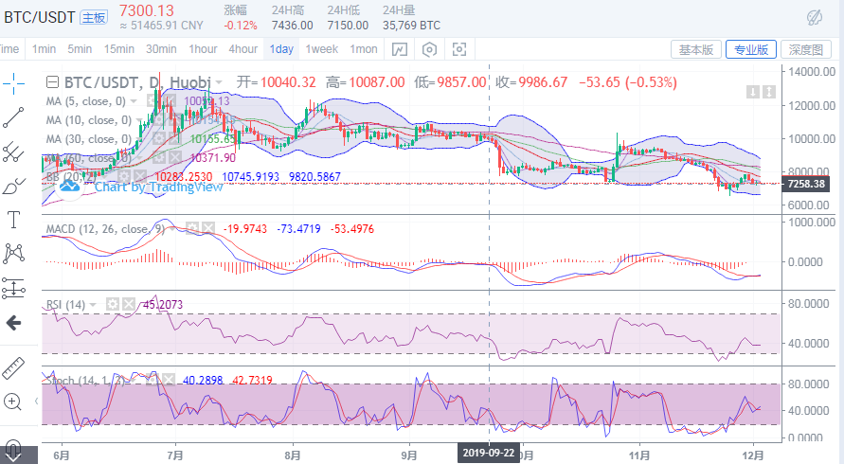Click the 11月 label on time axis
Image resolution: width=844 pixels, height=464 pixels.
pos(639,455)
